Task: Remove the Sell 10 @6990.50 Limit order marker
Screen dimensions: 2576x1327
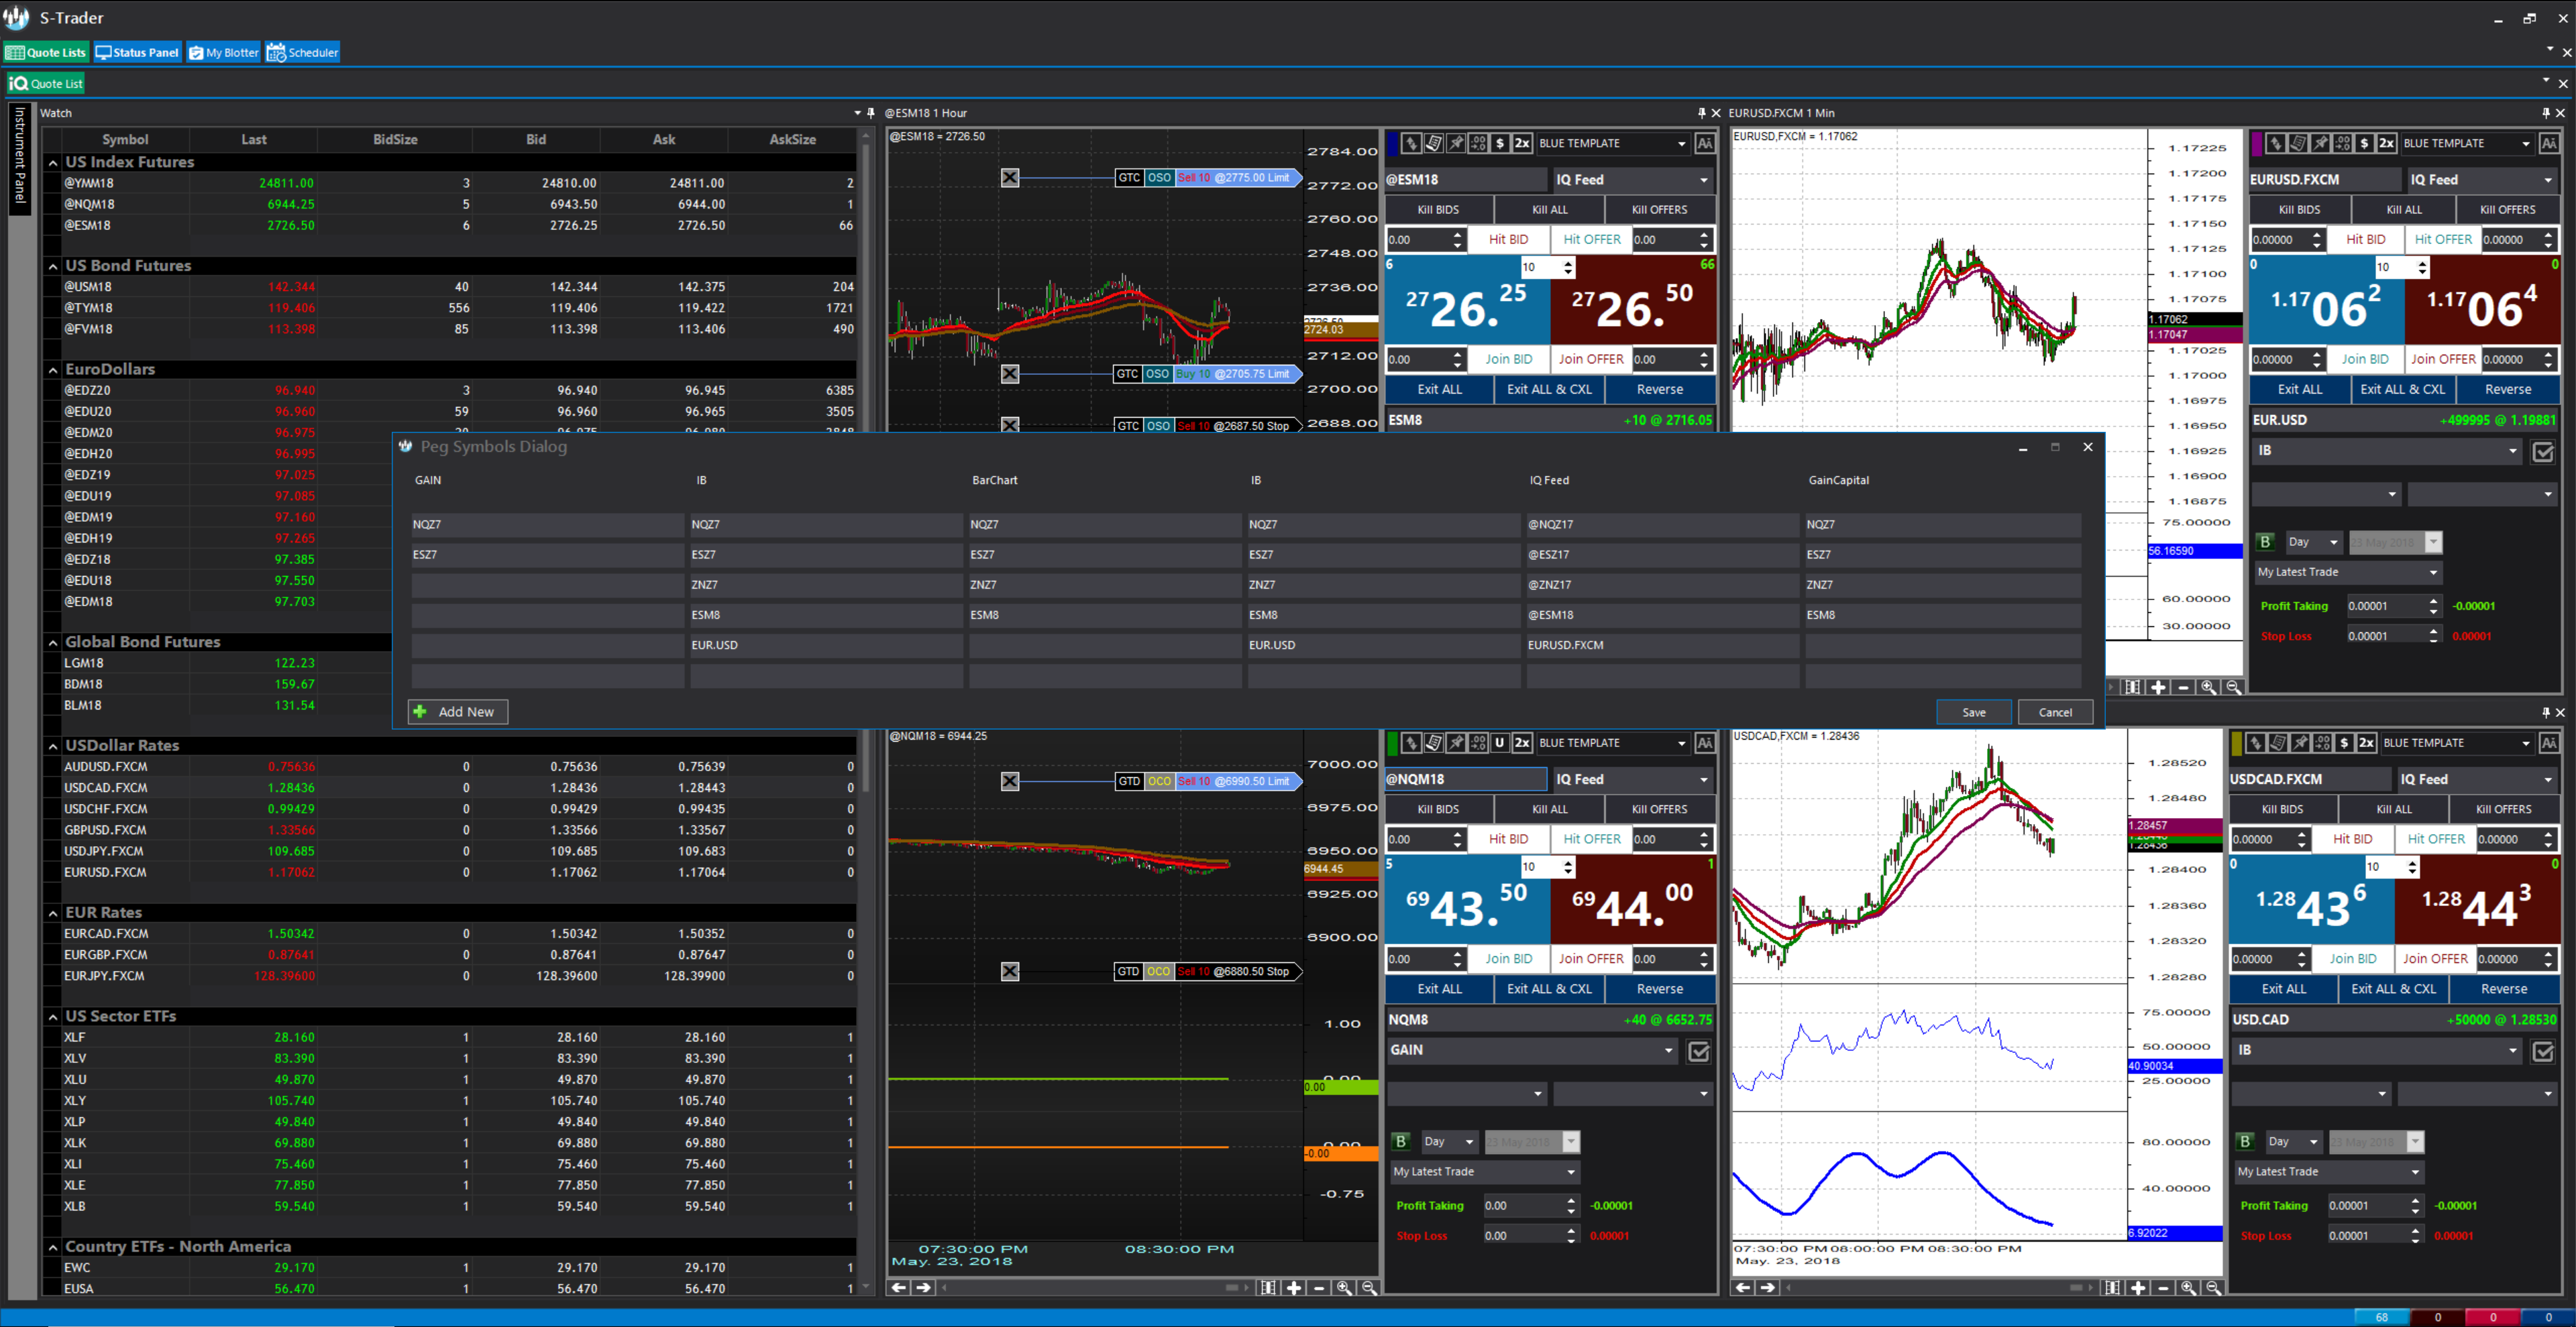Action: pos(1010,781)
